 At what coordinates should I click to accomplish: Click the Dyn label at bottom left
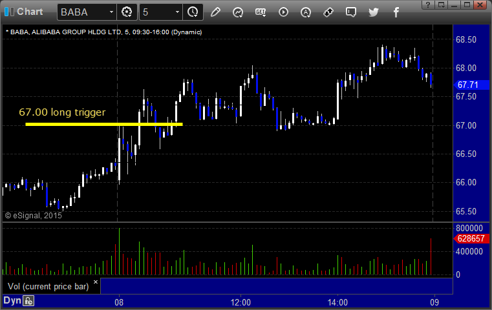pos(12,300)
